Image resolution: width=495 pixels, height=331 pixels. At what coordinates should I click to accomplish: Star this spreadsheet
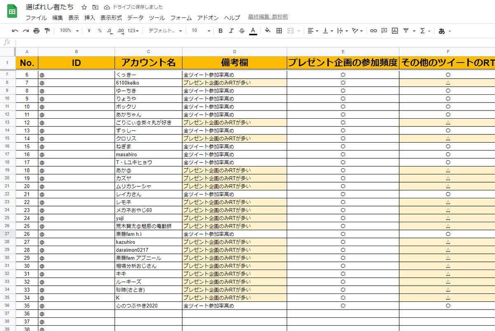(x=84, y=7)
